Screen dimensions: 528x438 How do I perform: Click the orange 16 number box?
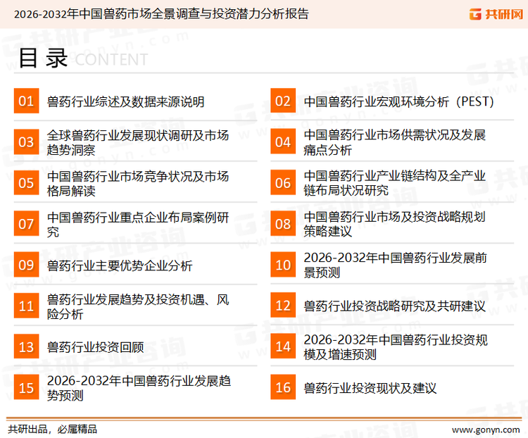(283, 387)
